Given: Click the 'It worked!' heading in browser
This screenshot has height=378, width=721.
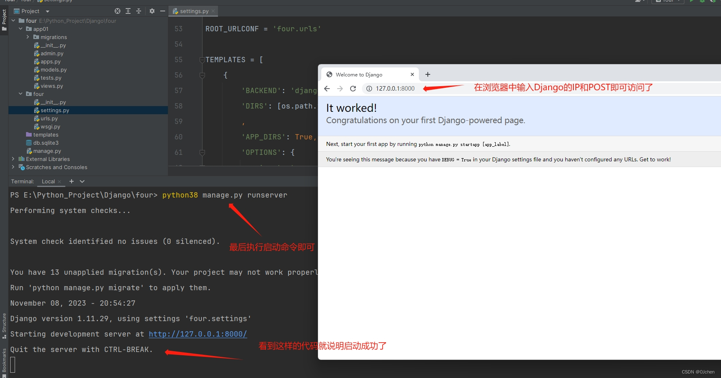Looking at the screenshot, I should point(351,108).
